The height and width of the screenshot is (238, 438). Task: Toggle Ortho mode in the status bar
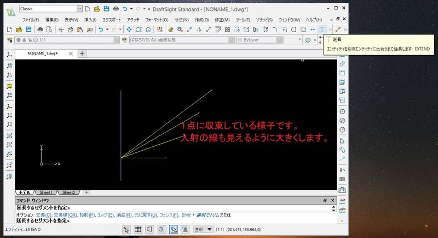pos(149,229)
